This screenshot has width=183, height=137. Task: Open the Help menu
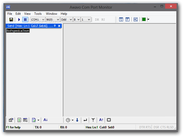64,14
